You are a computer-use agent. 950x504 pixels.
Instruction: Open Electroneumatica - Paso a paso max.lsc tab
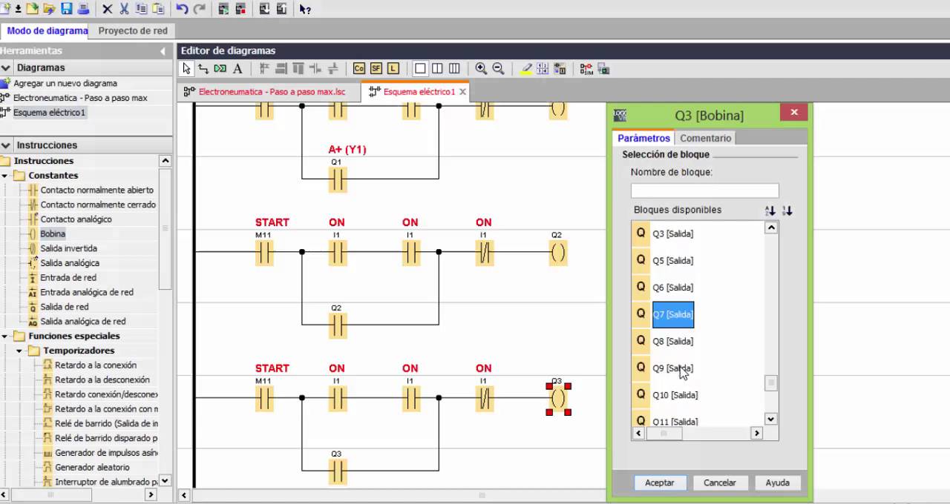[272, 92]
